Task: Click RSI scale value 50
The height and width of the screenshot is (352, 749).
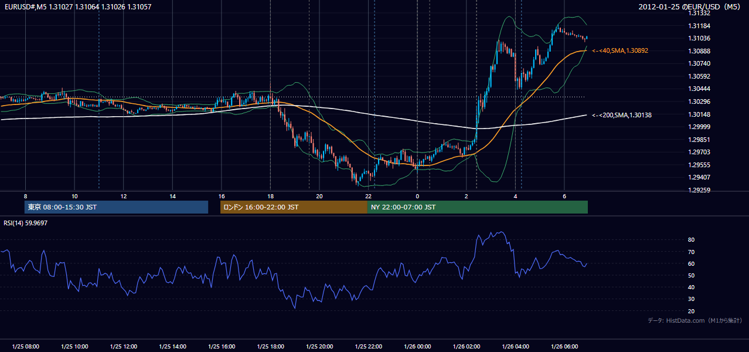Action: tap(692, 275)
